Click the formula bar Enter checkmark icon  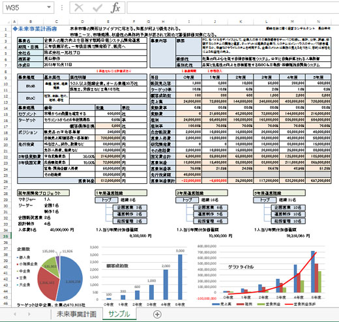pos(97,8)
